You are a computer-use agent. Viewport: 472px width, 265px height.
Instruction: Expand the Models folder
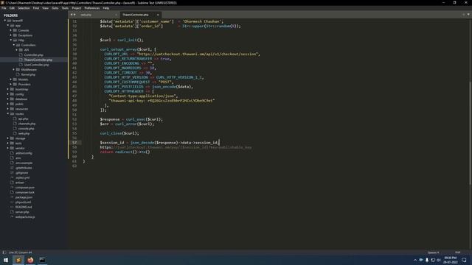tap(11, 79)
